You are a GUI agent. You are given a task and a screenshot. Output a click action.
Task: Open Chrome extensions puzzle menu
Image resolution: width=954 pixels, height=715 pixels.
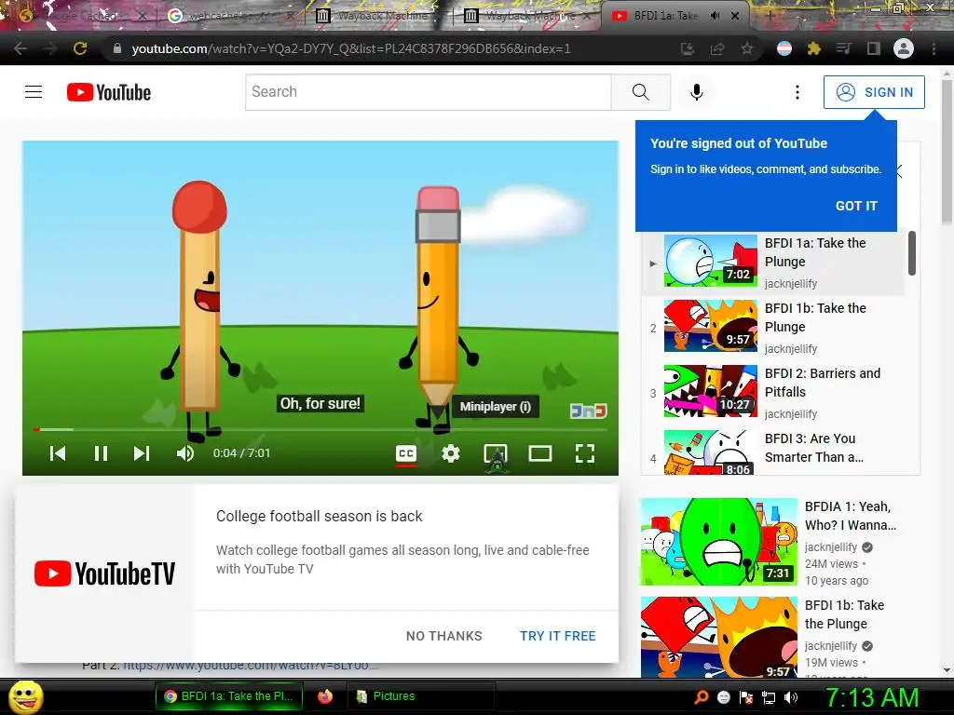pyautogui.click(x=814, y=48)
